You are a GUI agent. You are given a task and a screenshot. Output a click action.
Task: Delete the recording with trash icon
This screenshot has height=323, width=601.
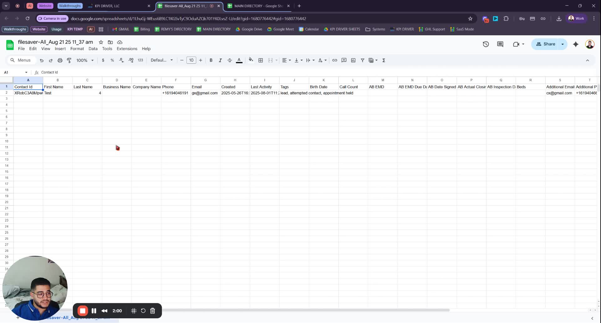point(153,311)
